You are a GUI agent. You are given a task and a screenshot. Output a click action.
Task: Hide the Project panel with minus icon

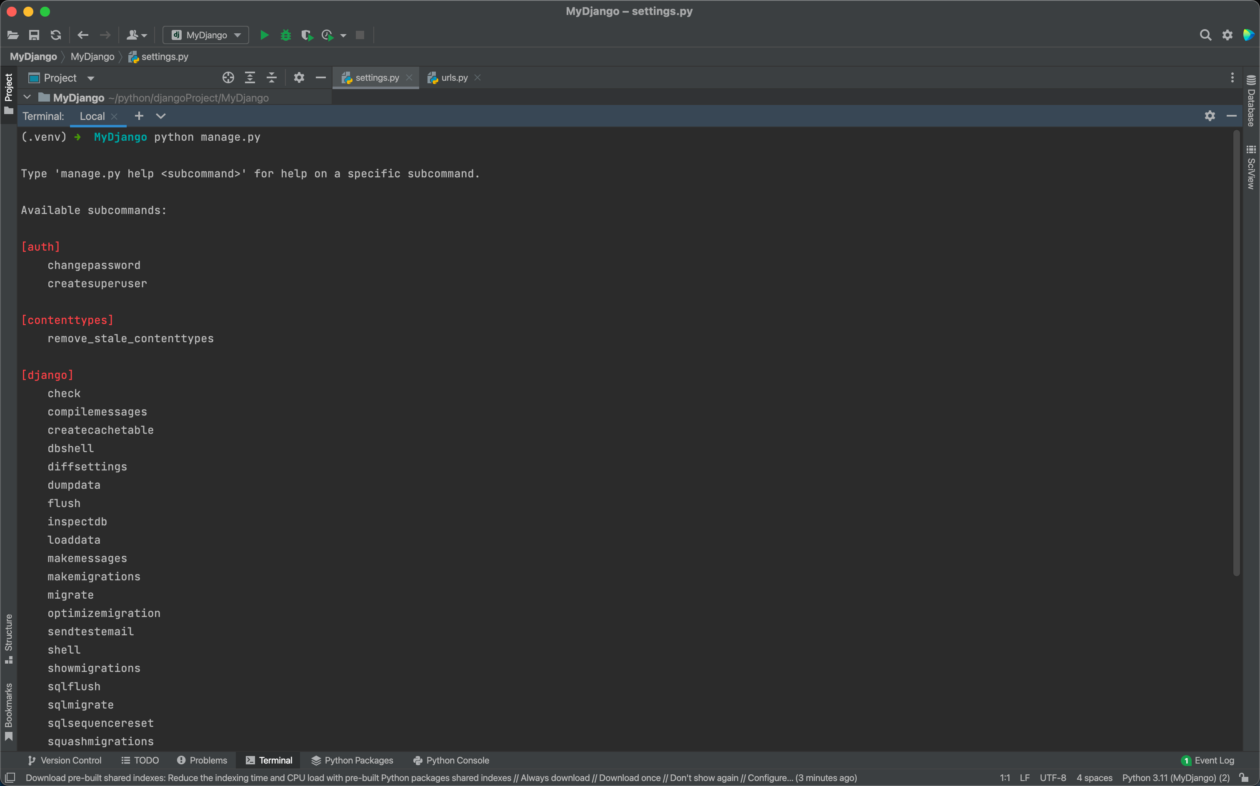pos(320,78)
